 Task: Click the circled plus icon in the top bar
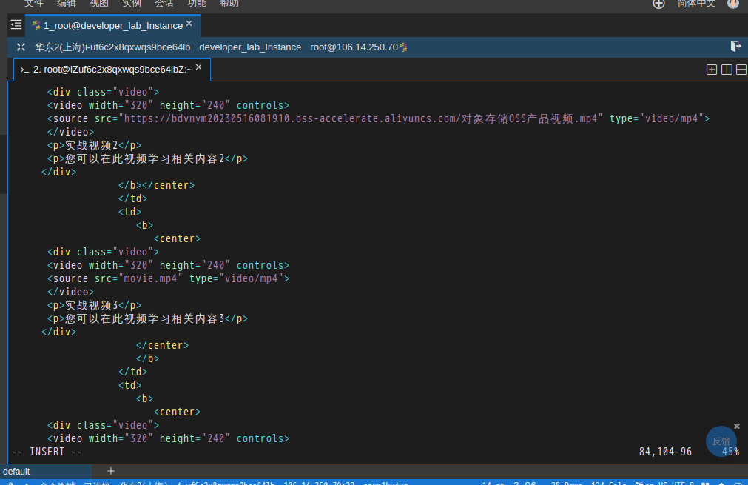click(658, 4)
